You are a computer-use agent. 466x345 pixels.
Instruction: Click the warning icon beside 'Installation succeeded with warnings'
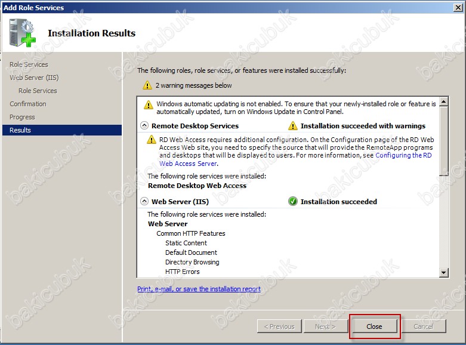coord(293,125)
